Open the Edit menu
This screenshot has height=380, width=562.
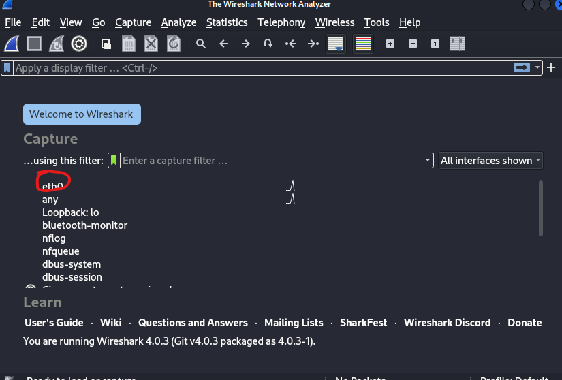(x=40, y=22)
